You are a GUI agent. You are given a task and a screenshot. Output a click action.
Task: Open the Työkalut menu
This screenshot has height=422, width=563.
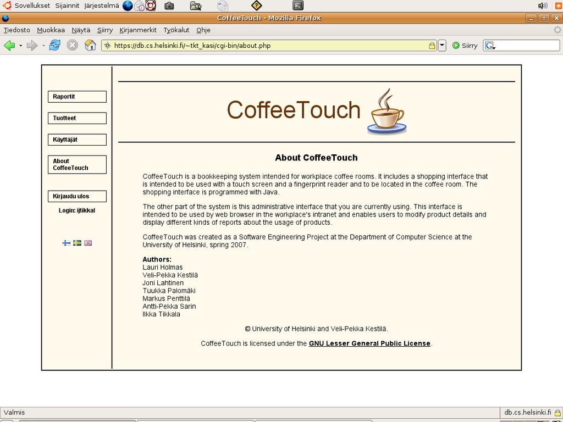(x=176, y=30)
